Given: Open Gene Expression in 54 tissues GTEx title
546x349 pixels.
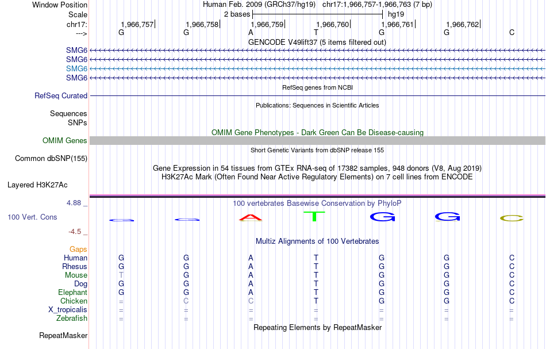Looking at the screenshot, I should pos(317,168).
